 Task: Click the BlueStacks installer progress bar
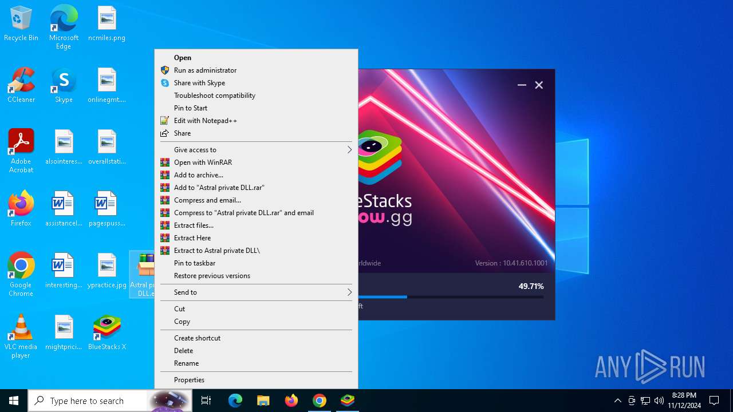pyautogui.click(x=451, y=297)
